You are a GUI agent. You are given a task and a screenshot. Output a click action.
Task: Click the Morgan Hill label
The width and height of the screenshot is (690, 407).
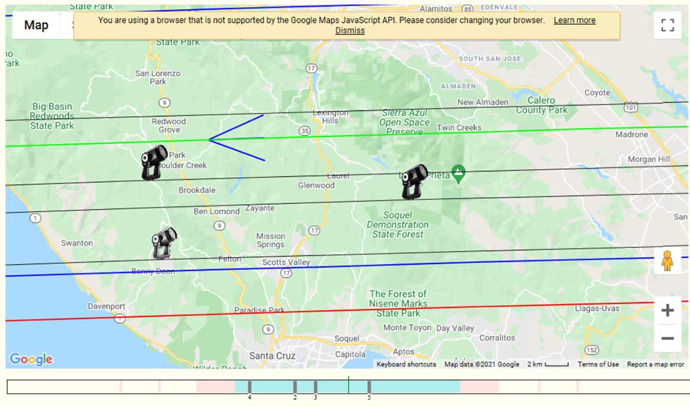click(x=649, y=159)
